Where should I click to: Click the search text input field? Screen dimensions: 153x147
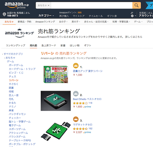coord(92,5)
